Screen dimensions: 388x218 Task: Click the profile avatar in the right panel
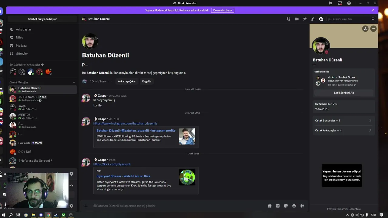(321, 46)
